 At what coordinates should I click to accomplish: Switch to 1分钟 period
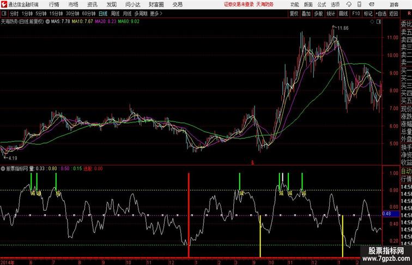(x=27, y=14)
